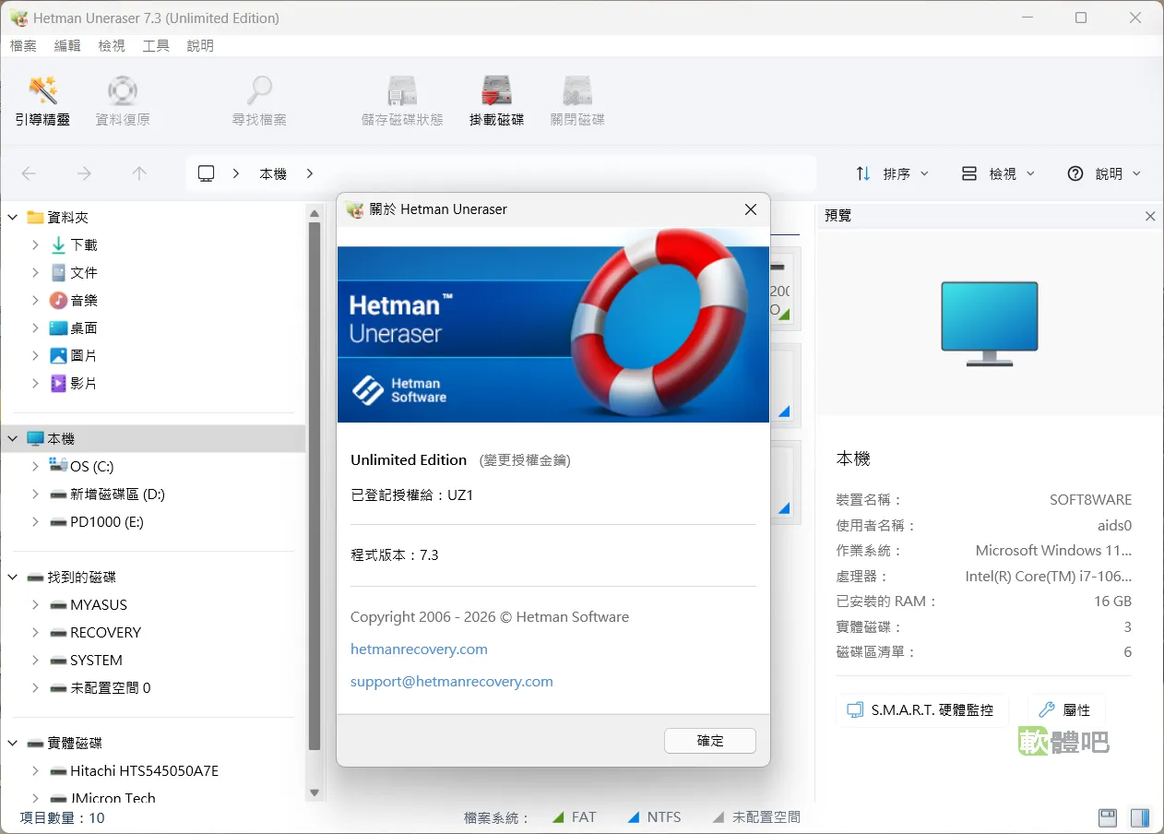Click the 桌面 desktop folder icon
The height and width of the screenshot is (834, 1164).
pos(59,328)
